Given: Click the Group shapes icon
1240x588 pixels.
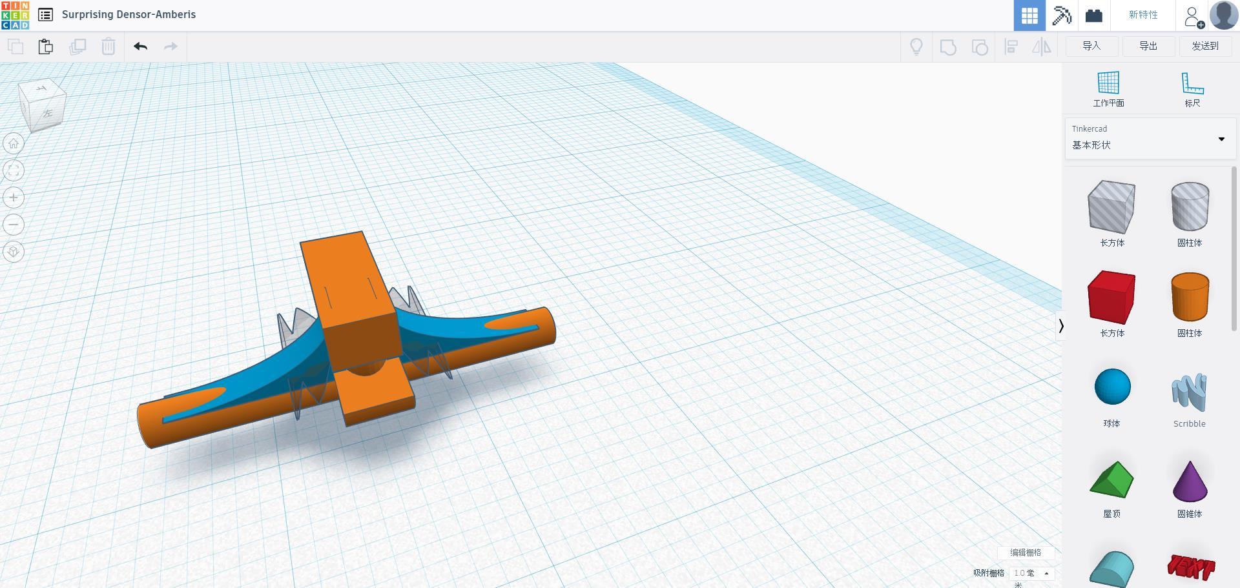Looking at the screenshot, I should (x=947, y=46).
